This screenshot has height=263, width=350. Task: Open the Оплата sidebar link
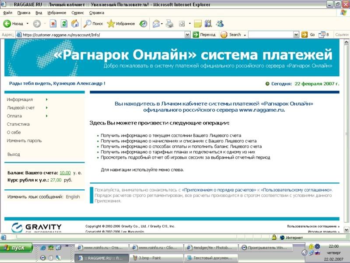pos(14,116)
